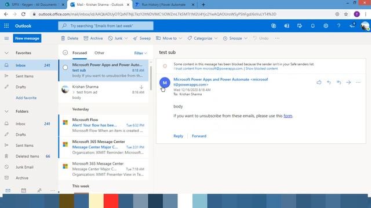Bookmark page with the star icon

point(346,14)
